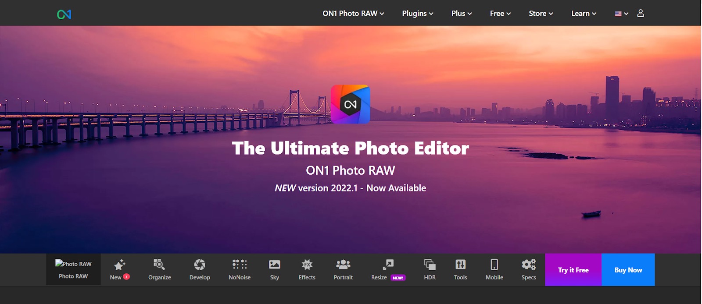
Task: Open the Resize arrow icon
Action: (x=388, y=264)
